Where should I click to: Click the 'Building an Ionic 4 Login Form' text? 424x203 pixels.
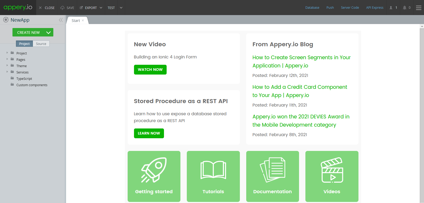[165, 57]
